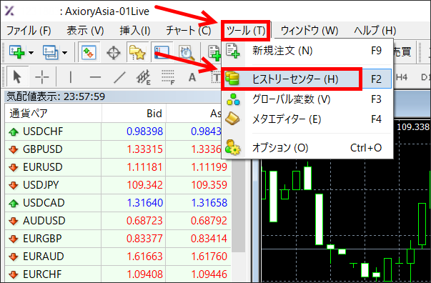
Task: Select the horizontal line drawing tool
Action: click(95, 77)
